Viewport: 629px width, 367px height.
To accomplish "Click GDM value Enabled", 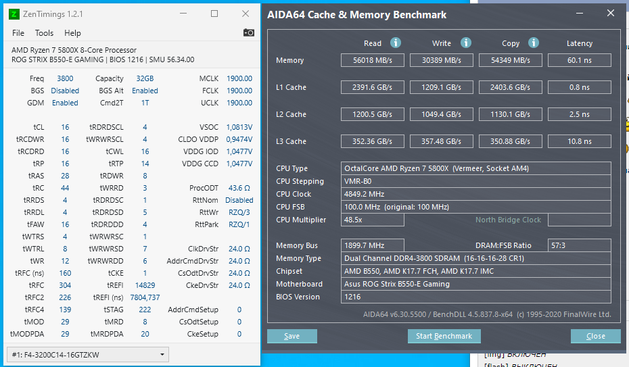I will coord(65,103).
